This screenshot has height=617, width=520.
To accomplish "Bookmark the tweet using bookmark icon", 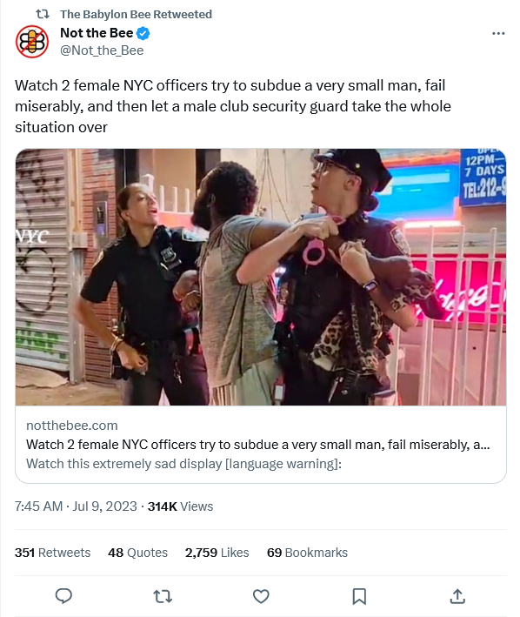I will tap(359, 596).
